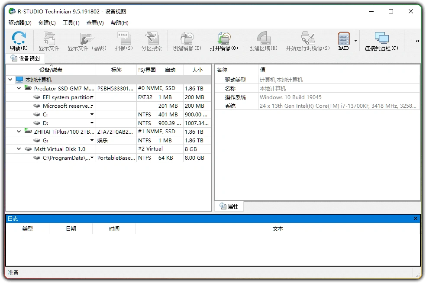The image size is (426, 283).
Task: Collapse the 本地计算机 tree node
Action: tap(10, 80)
